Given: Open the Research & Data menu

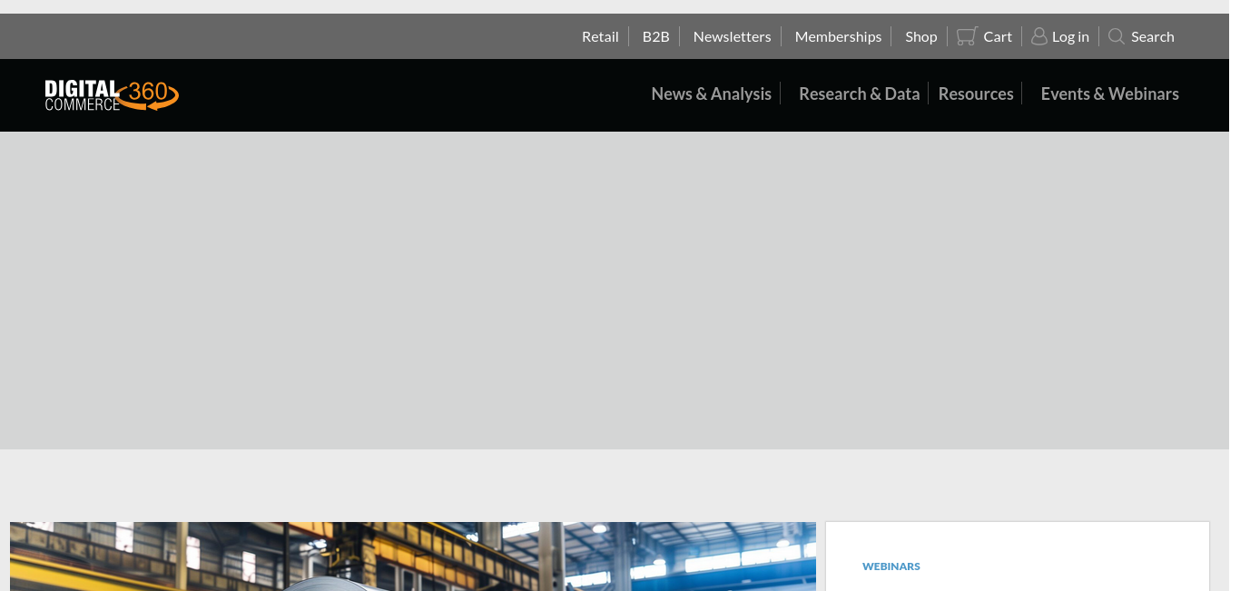Looking at the screenshot, I should point(859,94).
